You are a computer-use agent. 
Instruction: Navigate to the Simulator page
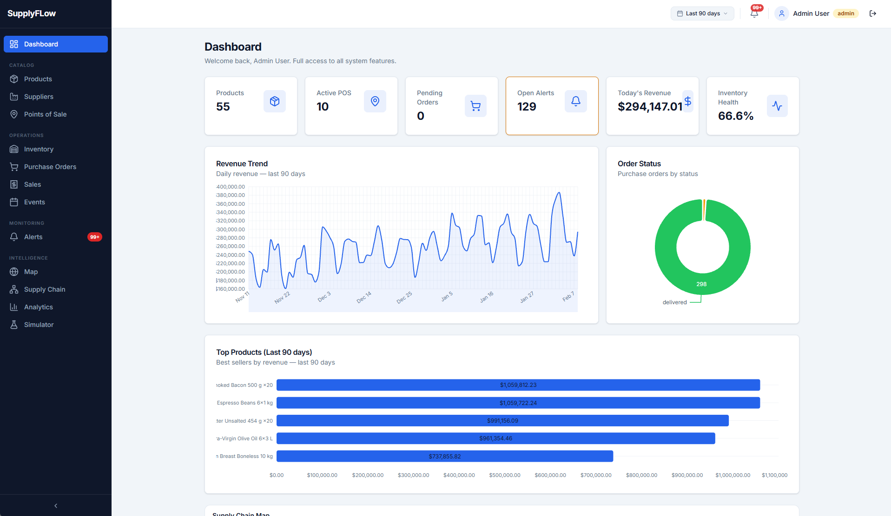tap(39, 325)
